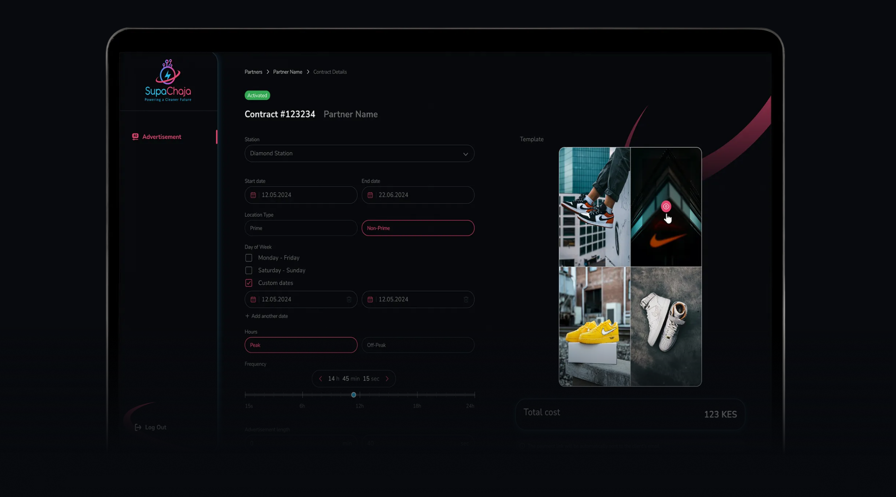Click the End date calendar icon
This screenshot has height=497, width=896.
click(x=370, y=195)
